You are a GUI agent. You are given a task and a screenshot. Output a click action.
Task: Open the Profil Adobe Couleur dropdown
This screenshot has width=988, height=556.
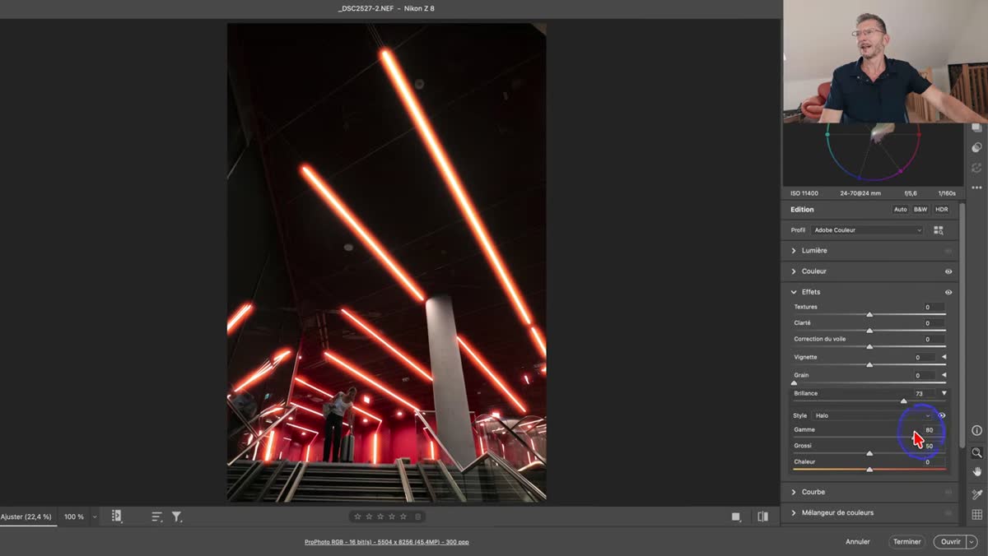click(x=867, y=230)
